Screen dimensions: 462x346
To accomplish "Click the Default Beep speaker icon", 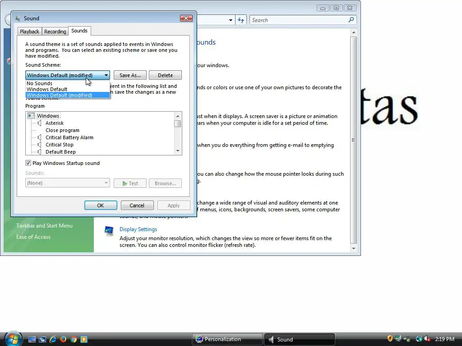I will point(40,152).
